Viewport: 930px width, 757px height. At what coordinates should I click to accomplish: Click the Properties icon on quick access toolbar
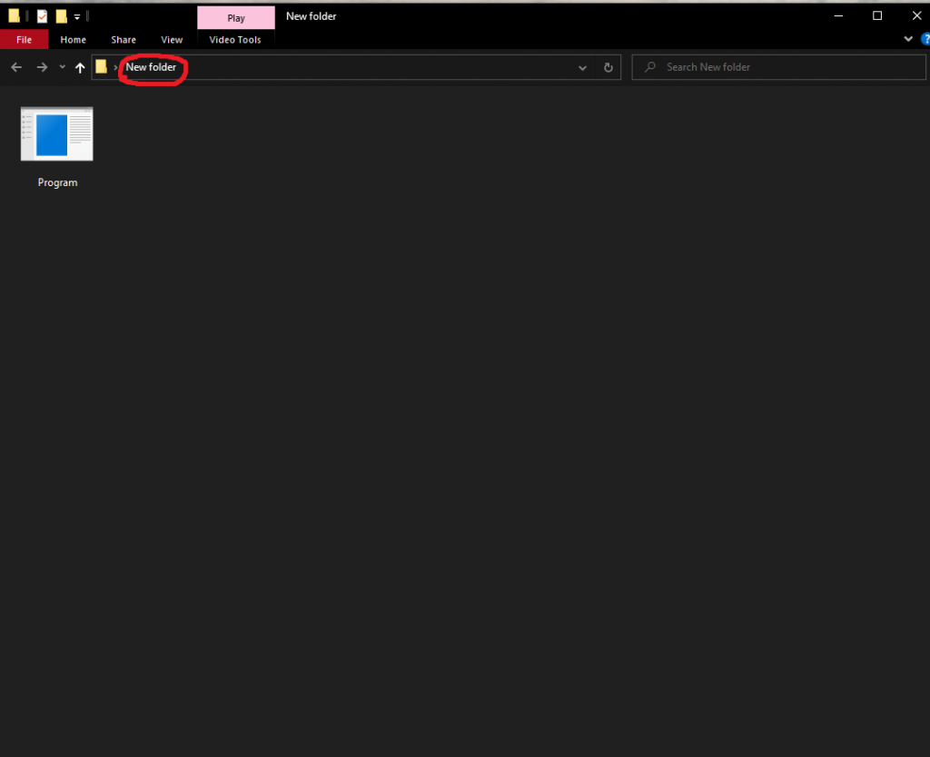click(42, 15)
